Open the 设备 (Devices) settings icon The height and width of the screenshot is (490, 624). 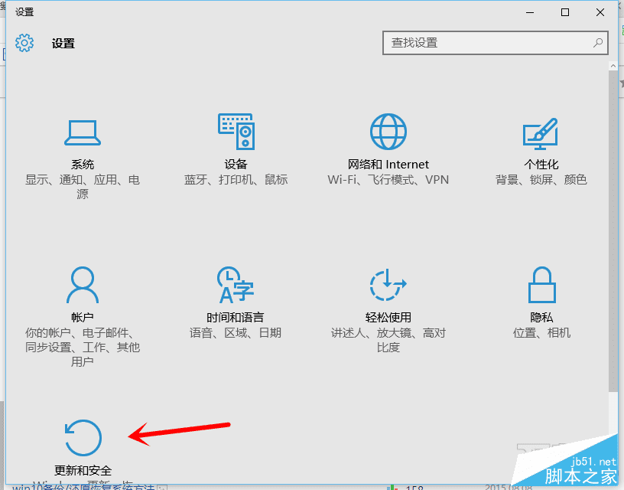point(236,132)
